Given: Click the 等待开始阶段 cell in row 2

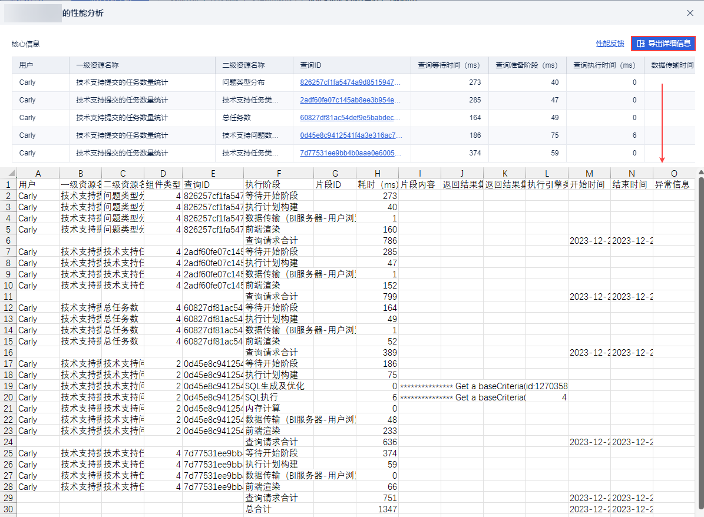Looking at the screenshot, I should coord(279,195).
